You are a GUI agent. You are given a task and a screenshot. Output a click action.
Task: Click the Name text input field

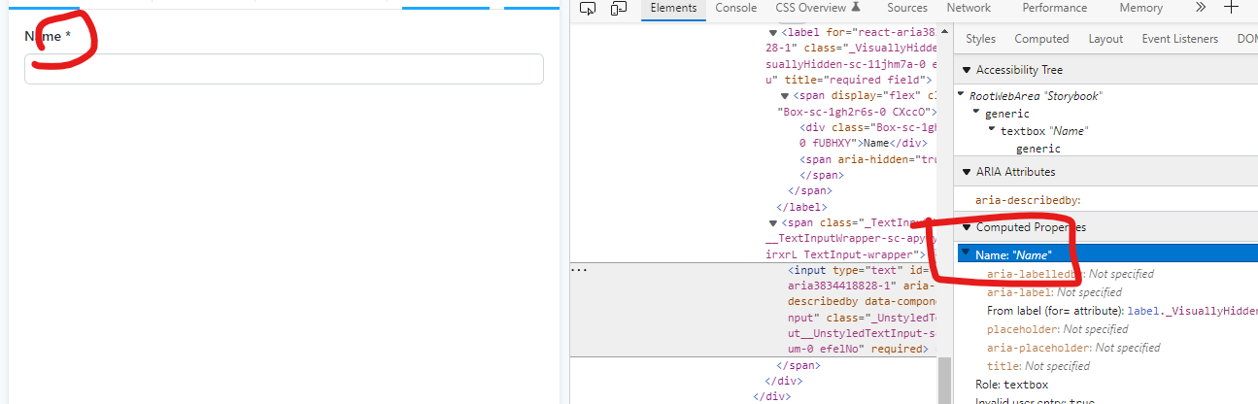284,69
